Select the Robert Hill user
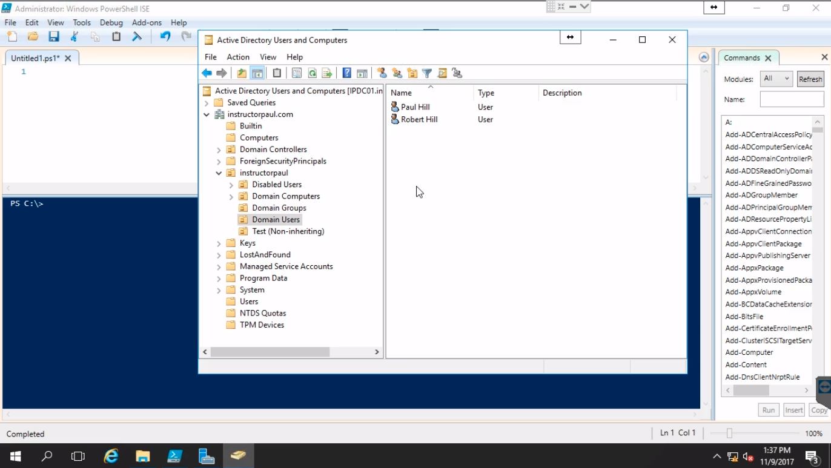831x468 pixels. click(419, 120)
